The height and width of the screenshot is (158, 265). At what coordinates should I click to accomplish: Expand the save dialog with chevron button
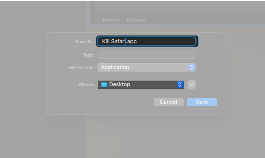[x=192, y=84]
